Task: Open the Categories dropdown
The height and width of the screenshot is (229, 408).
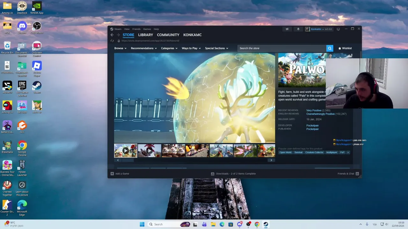Action: tap(169, 48)
